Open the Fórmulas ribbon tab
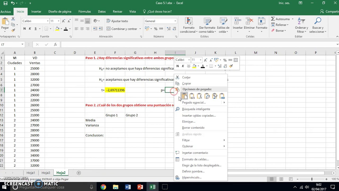The height and width of the screenshot is (191, 339). click(x=84, y=11)
